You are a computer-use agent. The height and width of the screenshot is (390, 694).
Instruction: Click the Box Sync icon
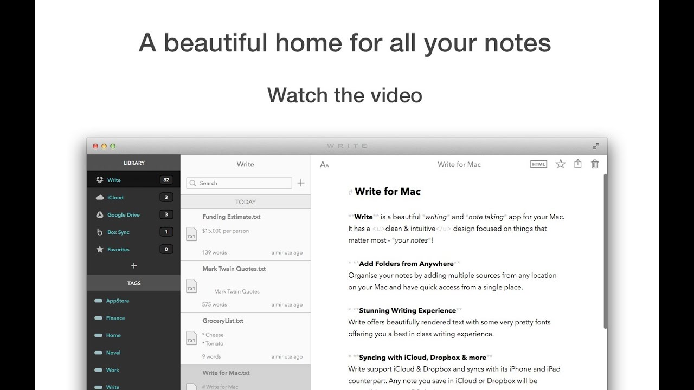pyautogui.click(x=99, y=232)
